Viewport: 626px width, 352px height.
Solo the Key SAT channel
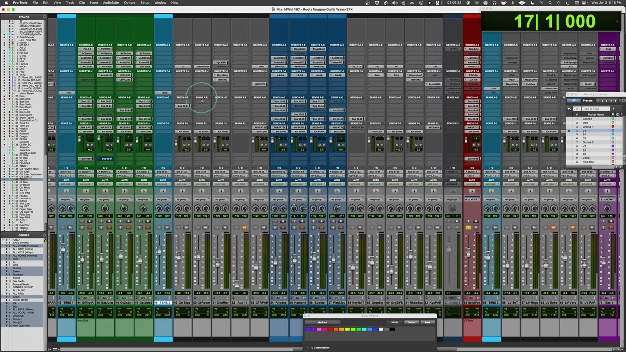click(352, 227)
